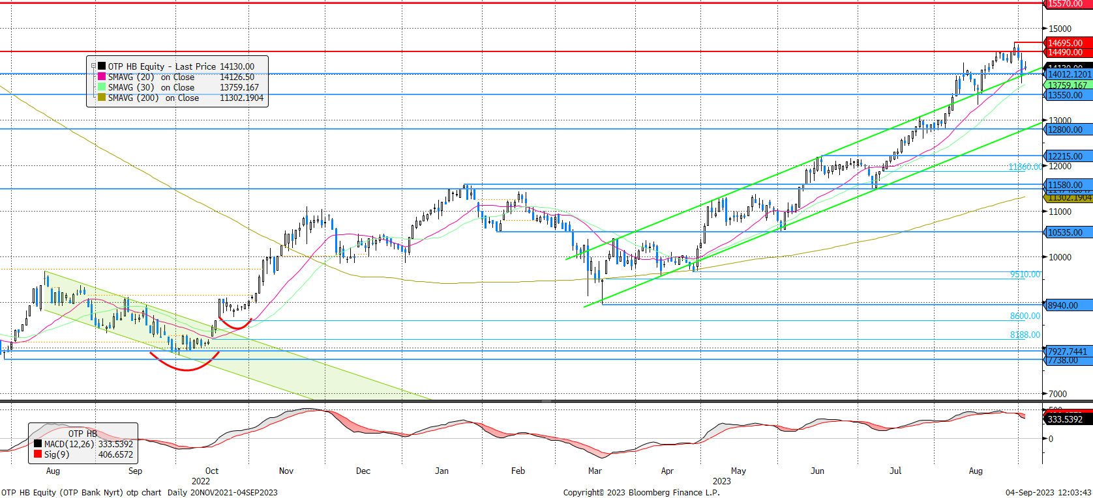Click the Oct axis month label
1093x498 pixels.
click(x=212, y=471)
